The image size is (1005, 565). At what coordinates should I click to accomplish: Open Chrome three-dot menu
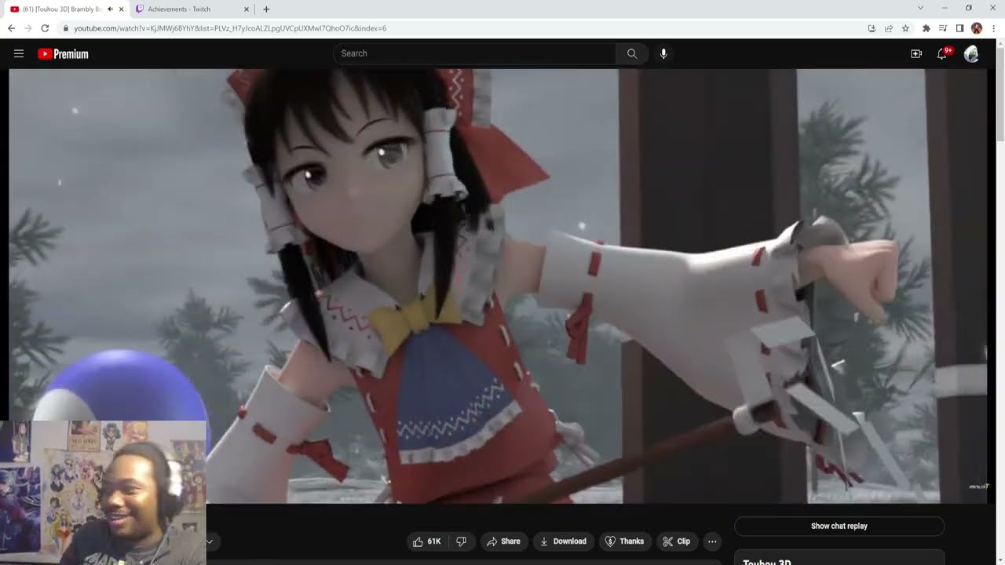993,28
